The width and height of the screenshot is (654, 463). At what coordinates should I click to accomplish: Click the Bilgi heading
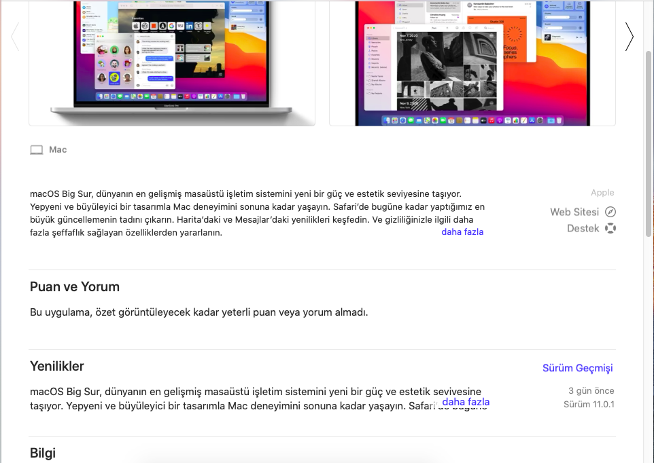(x=43, y=453)
